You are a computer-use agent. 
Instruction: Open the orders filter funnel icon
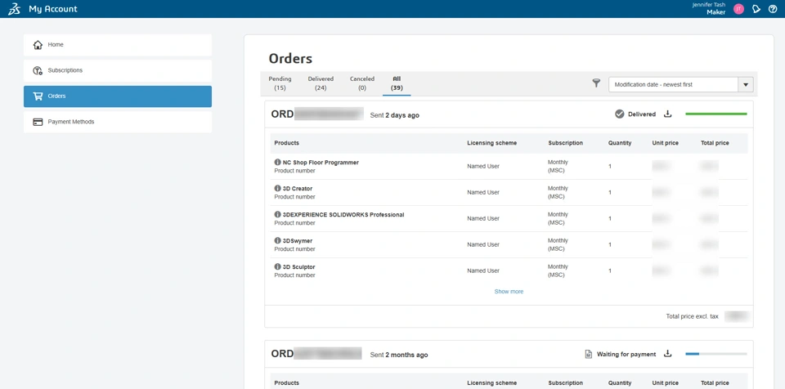(596, 83)
